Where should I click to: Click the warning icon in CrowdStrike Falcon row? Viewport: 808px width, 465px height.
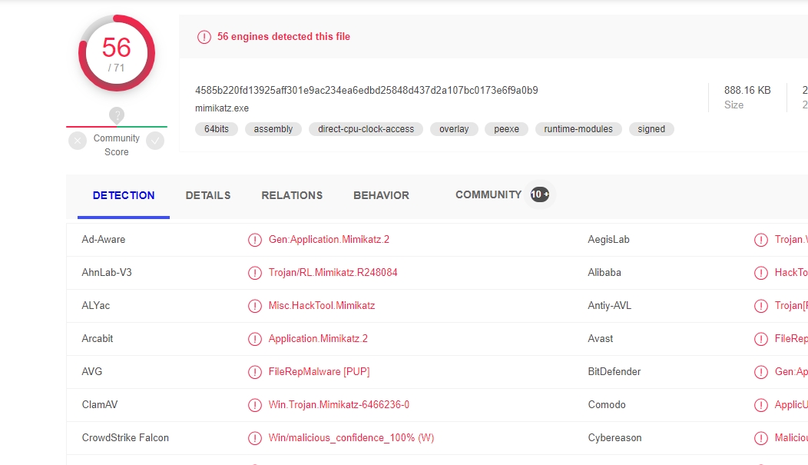(255, 438)
